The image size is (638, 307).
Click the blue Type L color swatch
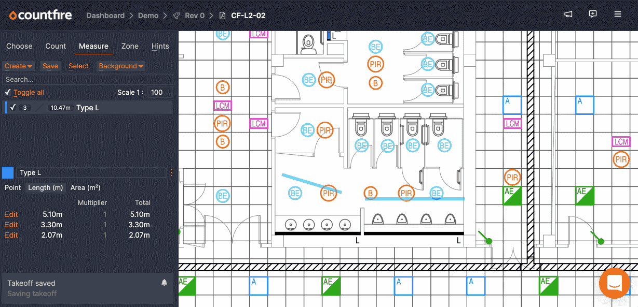(x=8, y=172)
